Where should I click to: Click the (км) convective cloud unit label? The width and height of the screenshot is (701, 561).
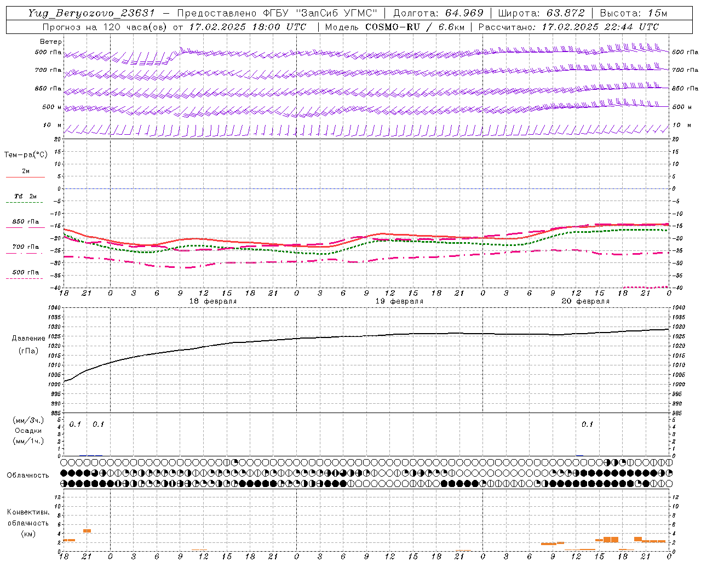click(28, 534)
